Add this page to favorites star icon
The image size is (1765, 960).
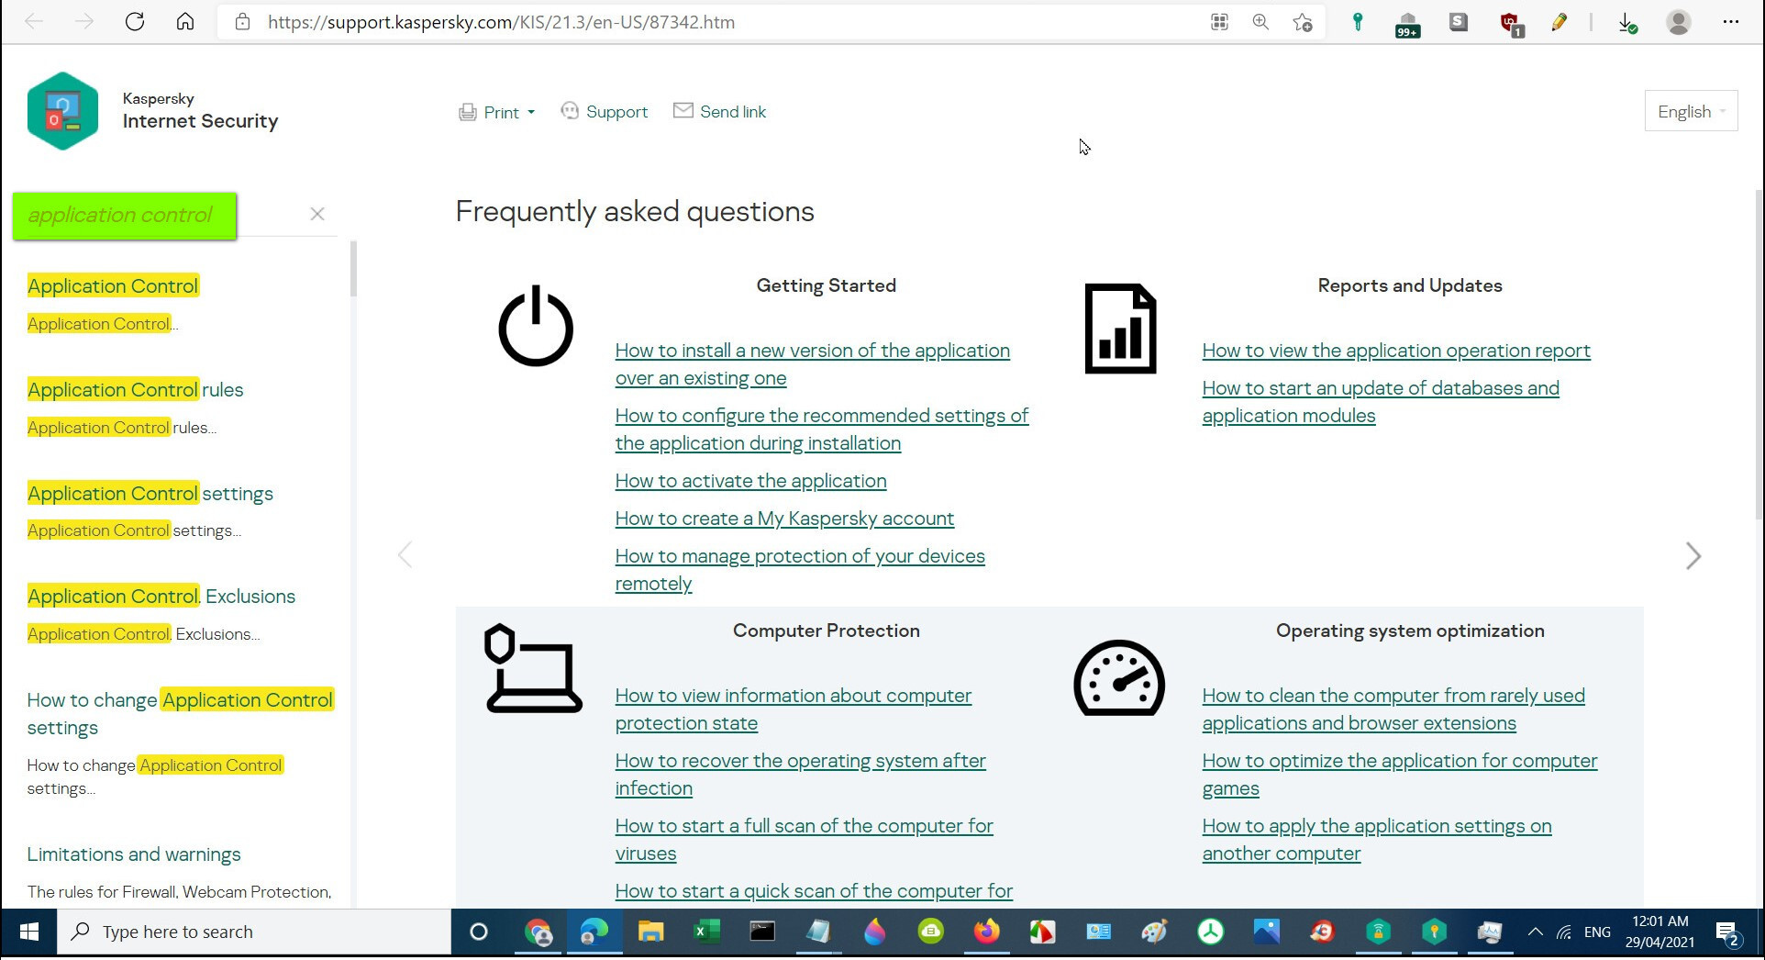click(1303, 22)
